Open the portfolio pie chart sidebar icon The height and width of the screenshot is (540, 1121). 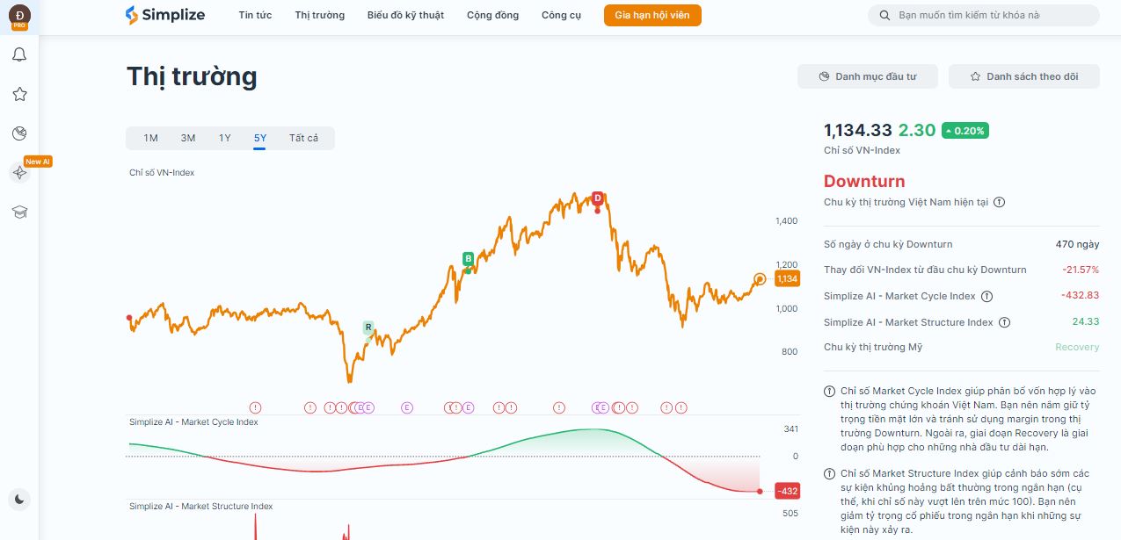tap(19, 133)
